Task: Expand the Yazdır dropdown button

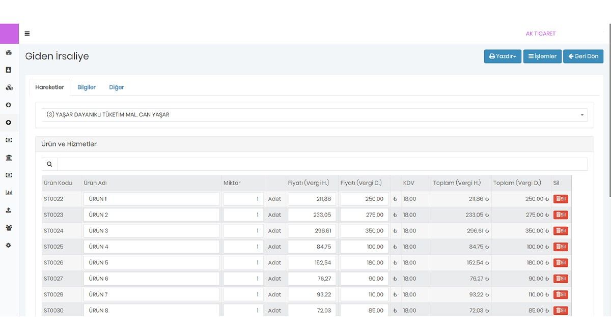Action: coord(502,56)
